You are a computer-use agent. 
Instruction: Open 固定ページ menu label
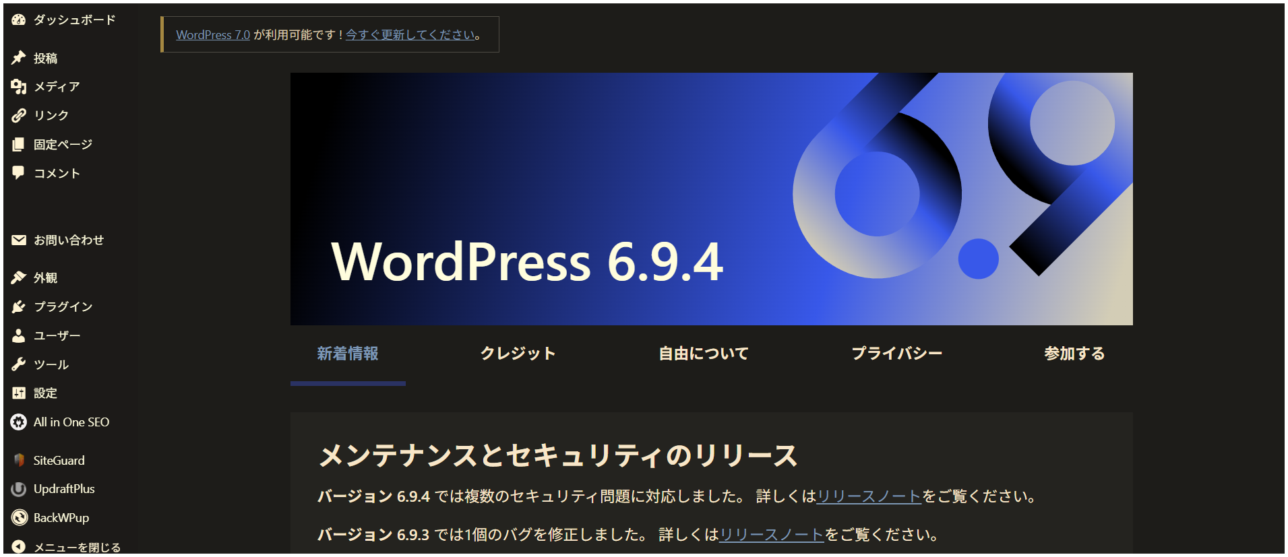(x=63, y=144)
